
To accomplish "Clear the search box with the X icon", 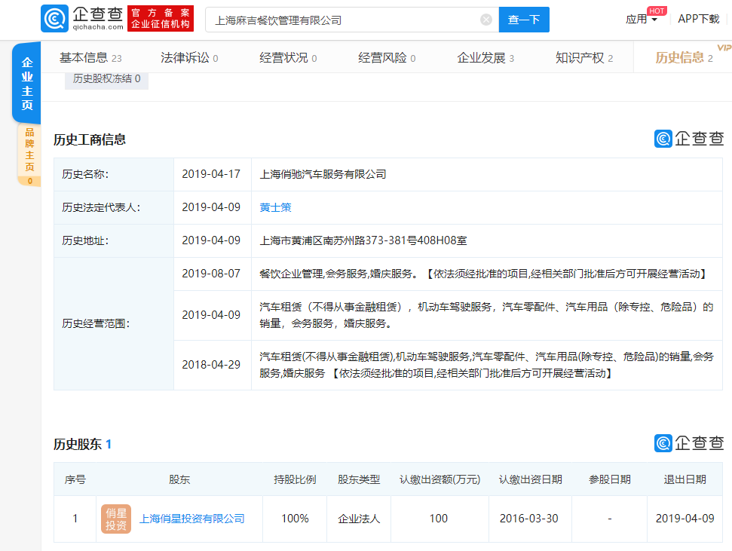I will [x=486, y=20].
